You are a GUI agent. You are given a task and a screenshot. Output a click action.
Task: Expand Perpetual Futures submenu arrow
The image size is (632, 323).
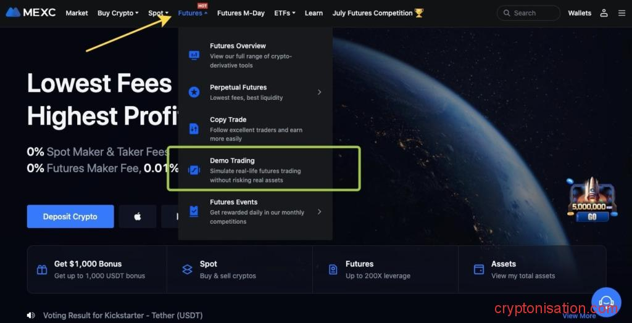point(319,92)
